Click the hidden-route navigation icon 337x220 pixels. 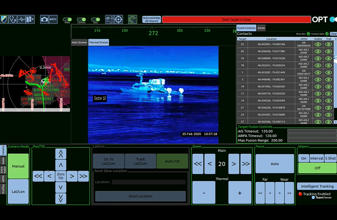109,19
